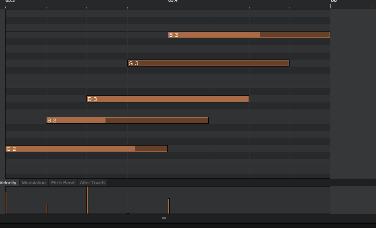
Task: Click the tallest velocity bar for D 3
Action: point(87,200)
